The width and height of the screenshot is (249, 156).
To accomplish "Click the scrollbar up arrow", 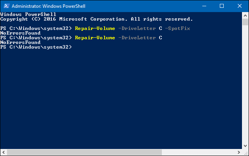I will tap(245, 15).
